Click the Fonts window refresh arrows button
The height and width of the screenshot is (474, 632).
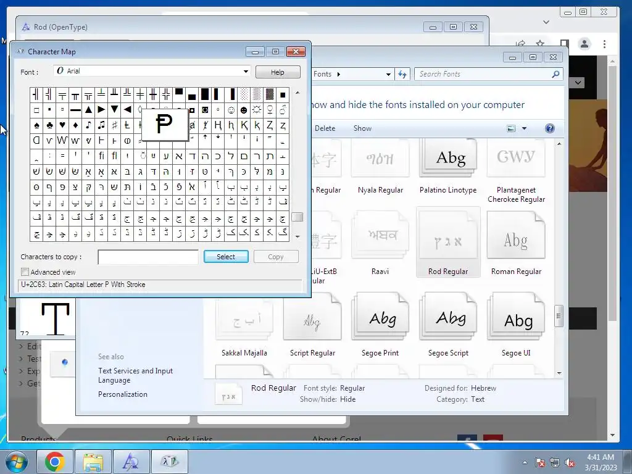(x=402, y=74)
